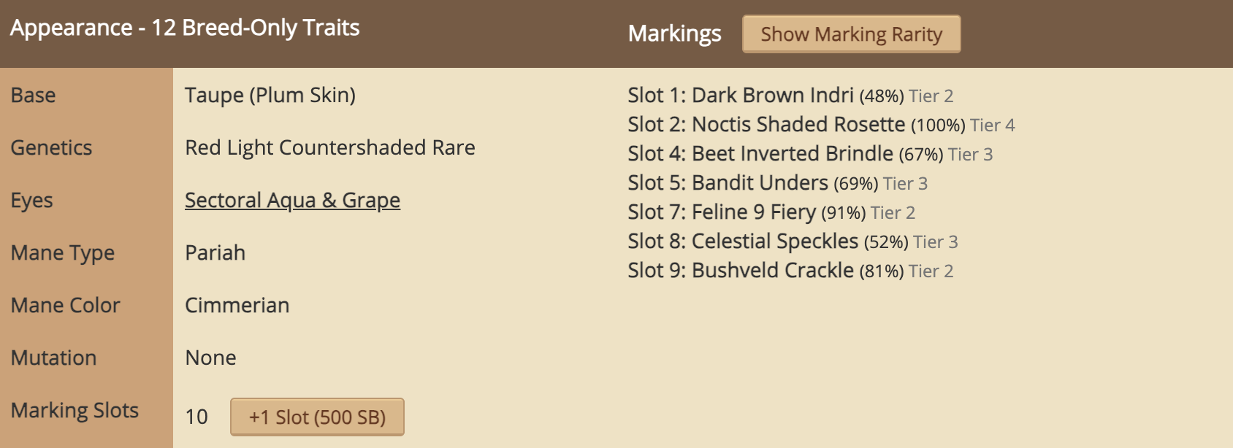Select the Slot 5 Bandit Unders marking
1233x448 pixels.
[760, 183]
